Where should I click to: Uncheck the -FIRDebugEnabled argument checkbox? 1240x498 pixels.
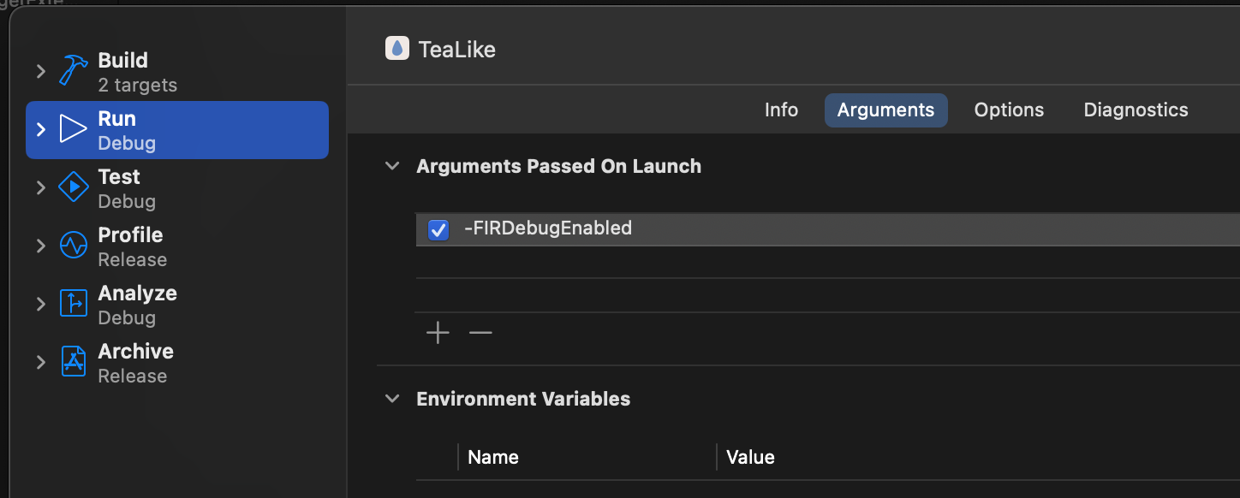pyautogui.click(x=438, y=229)
